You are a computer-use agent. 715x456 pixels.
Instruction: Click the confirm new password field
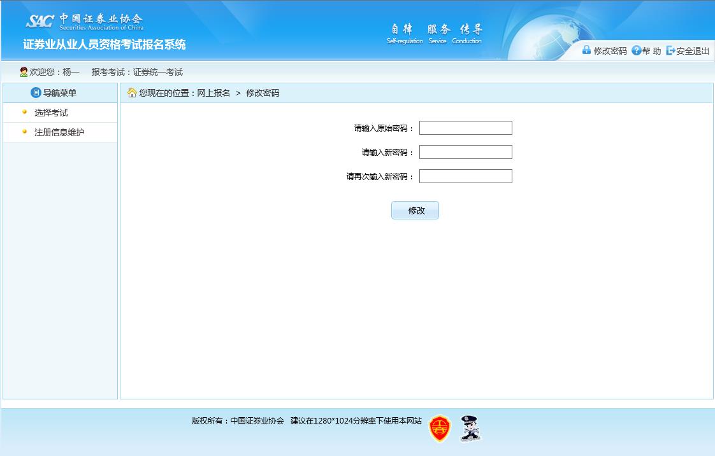coord(465,176)
